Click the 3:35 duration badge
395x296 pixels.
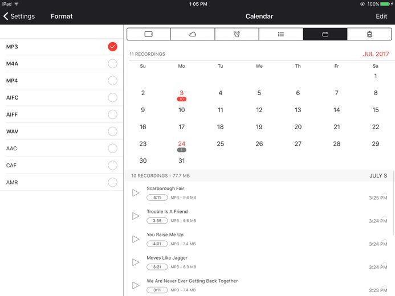[157, 220]
